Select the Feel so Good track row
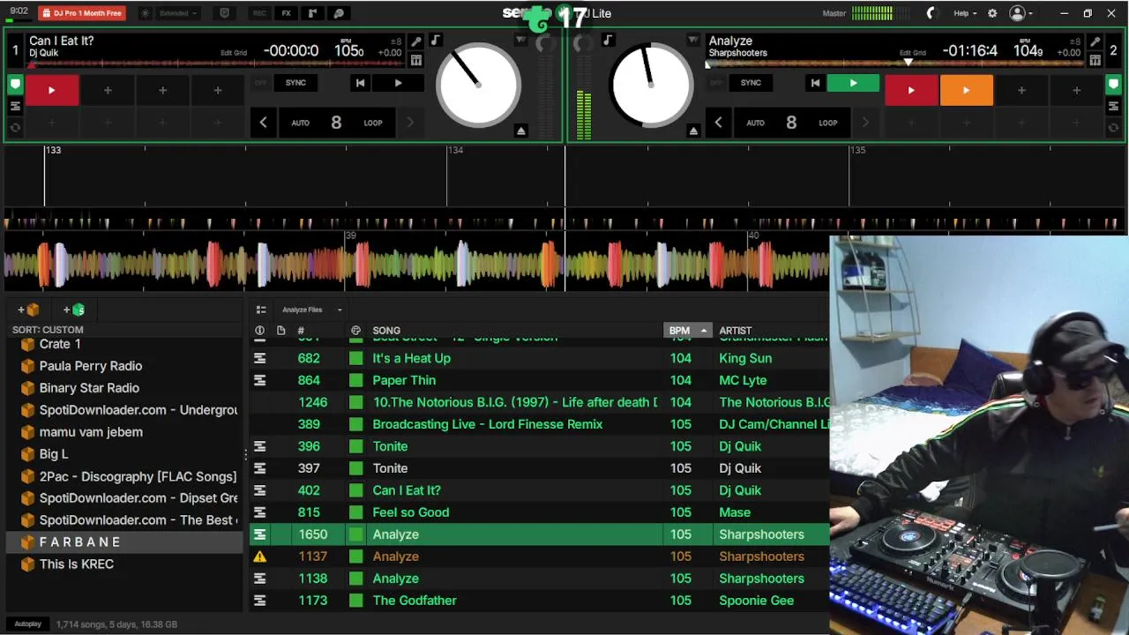Screen dimensions: 1129x635 point(539,512)
